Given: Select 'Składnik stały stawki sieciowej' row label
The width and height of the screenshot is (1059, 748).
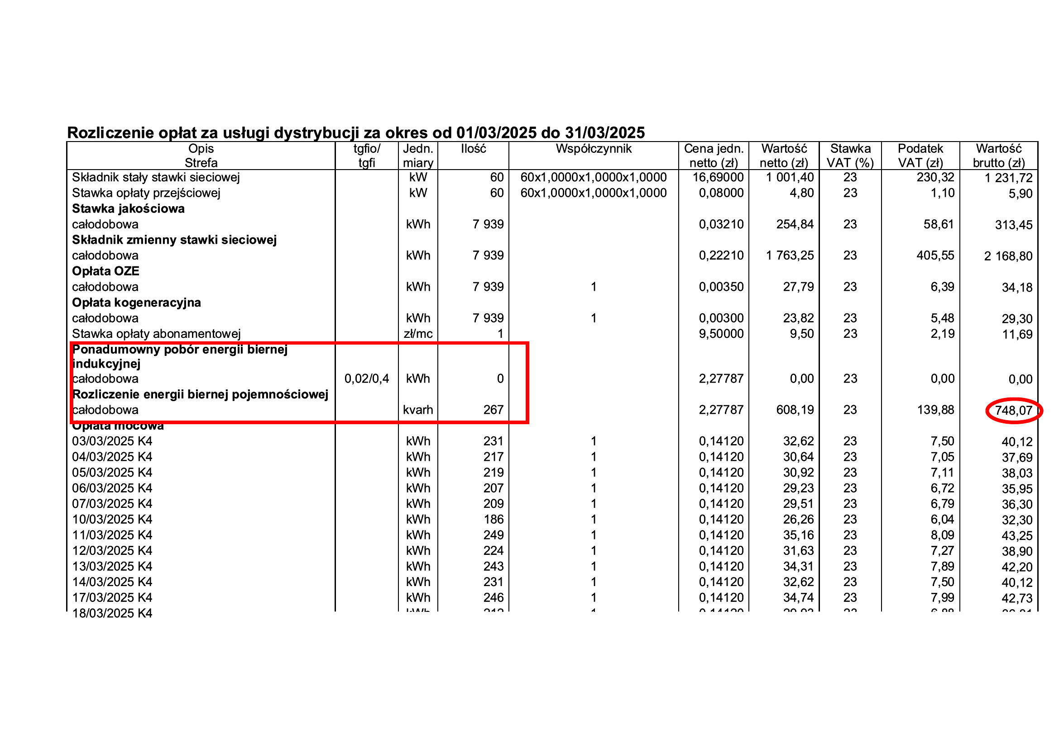Looking at the screenshot, I should click(x=155, y=177).
